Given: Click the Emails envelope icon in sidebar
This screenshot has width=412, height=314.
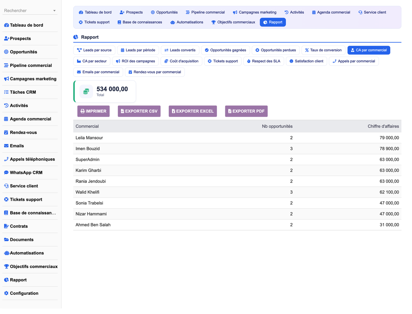Looking at the screenshot, I should [x=6, y=146].
